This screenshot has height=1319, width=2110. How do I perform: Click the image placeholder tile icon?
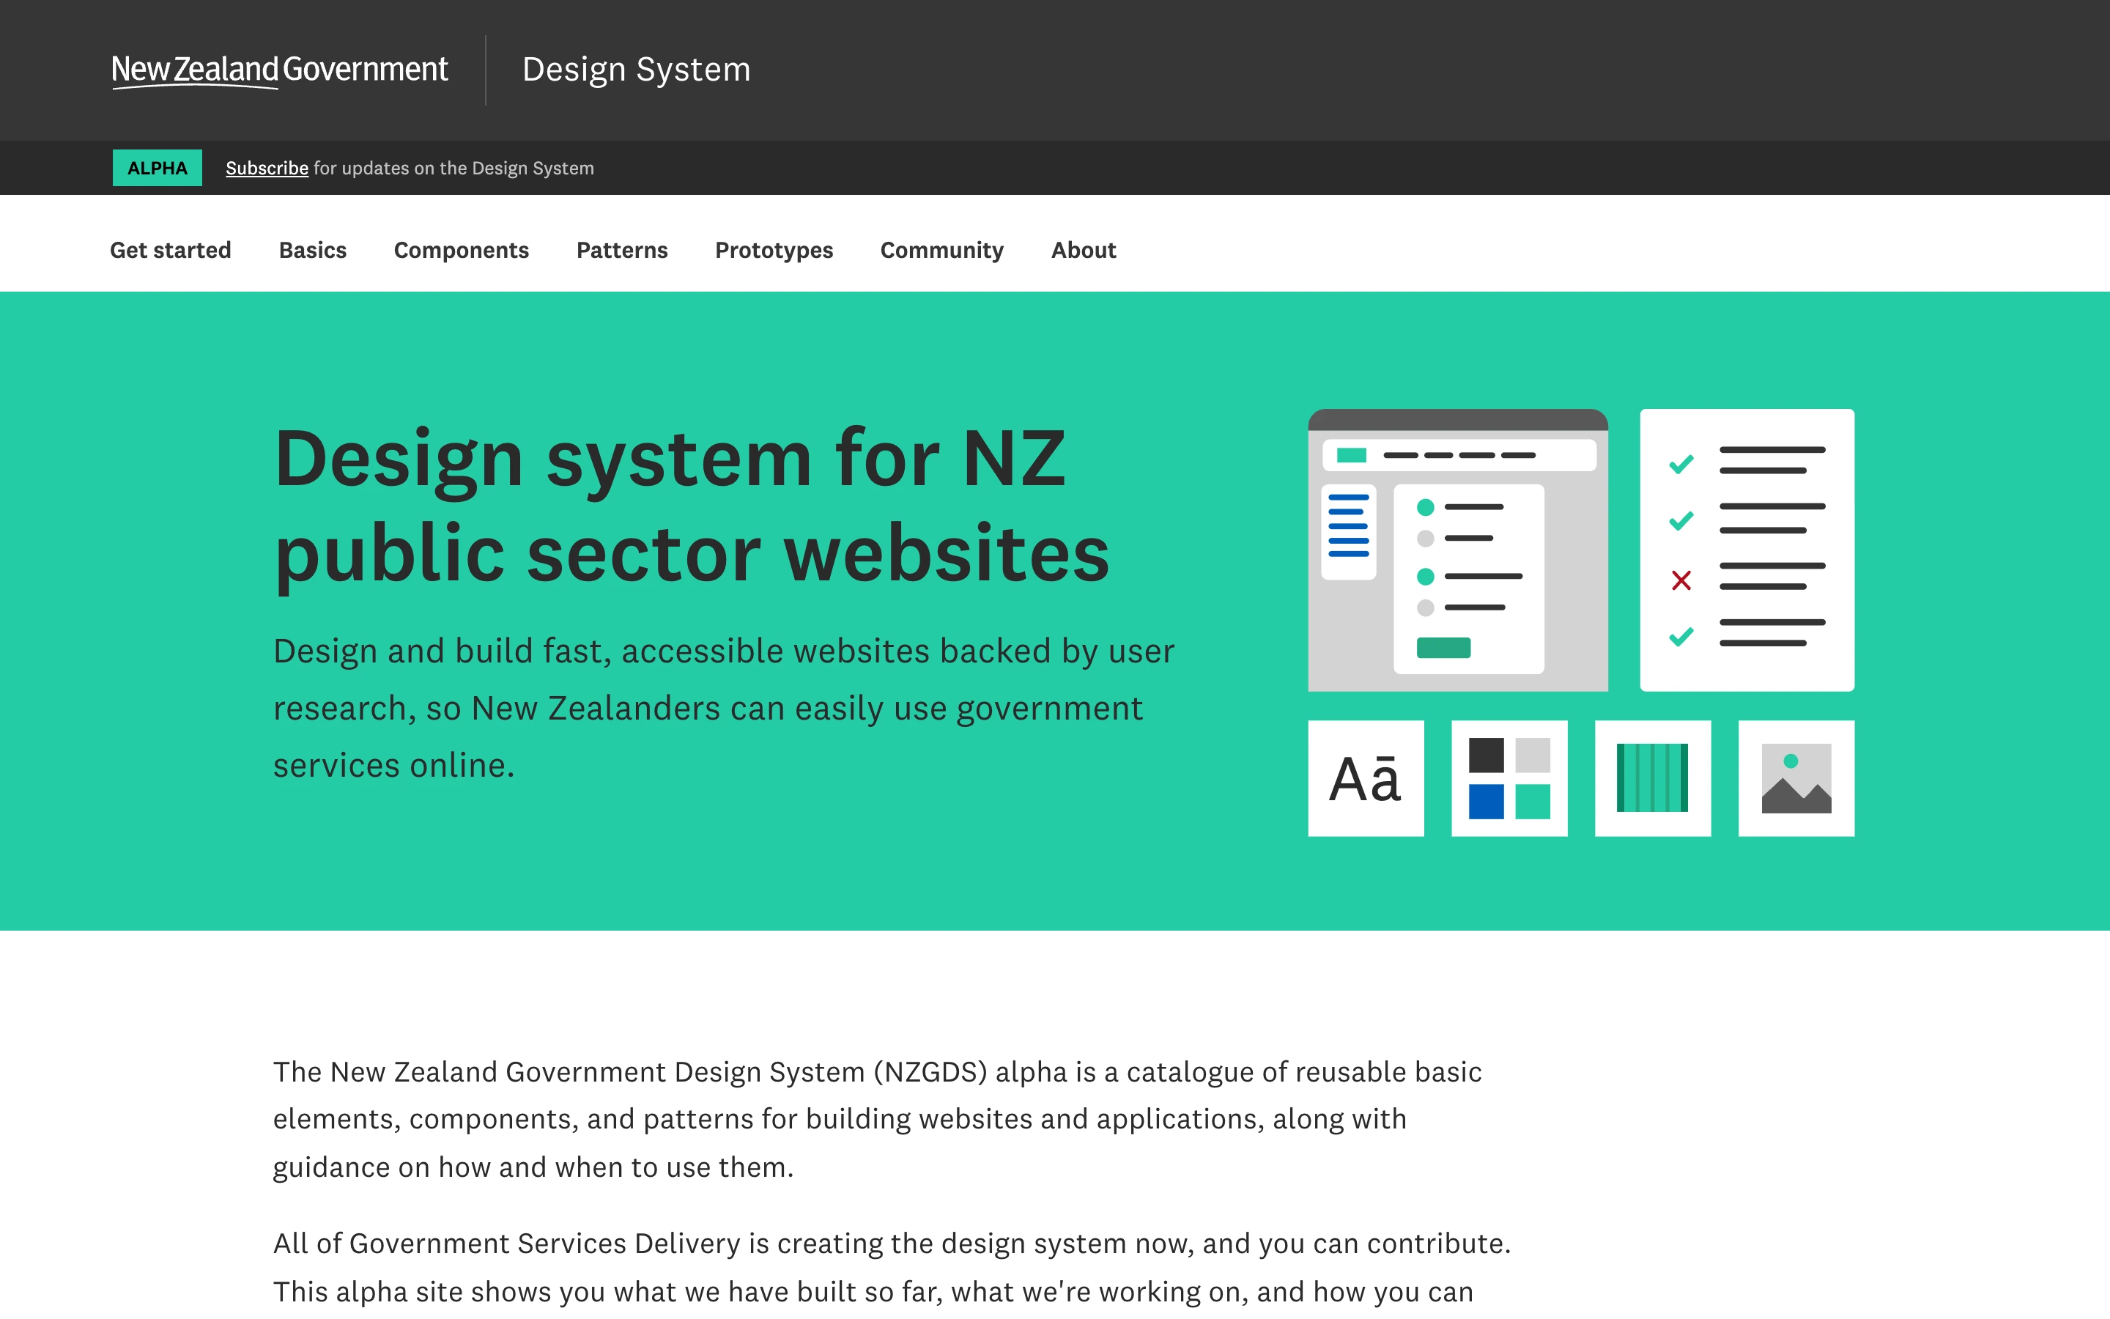1796,778
